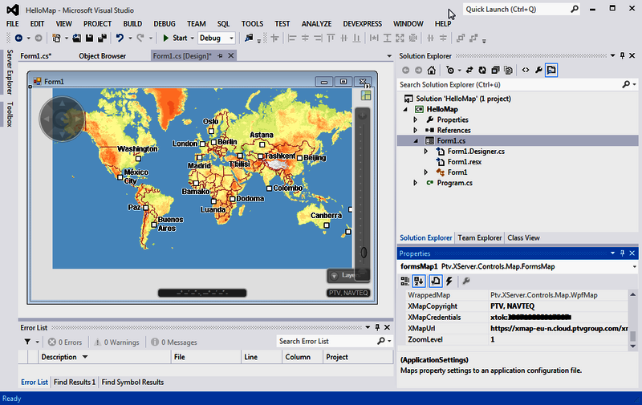642x405 pixels.
Task: Click the Layers button on the map
Action: tap(348, 275)
